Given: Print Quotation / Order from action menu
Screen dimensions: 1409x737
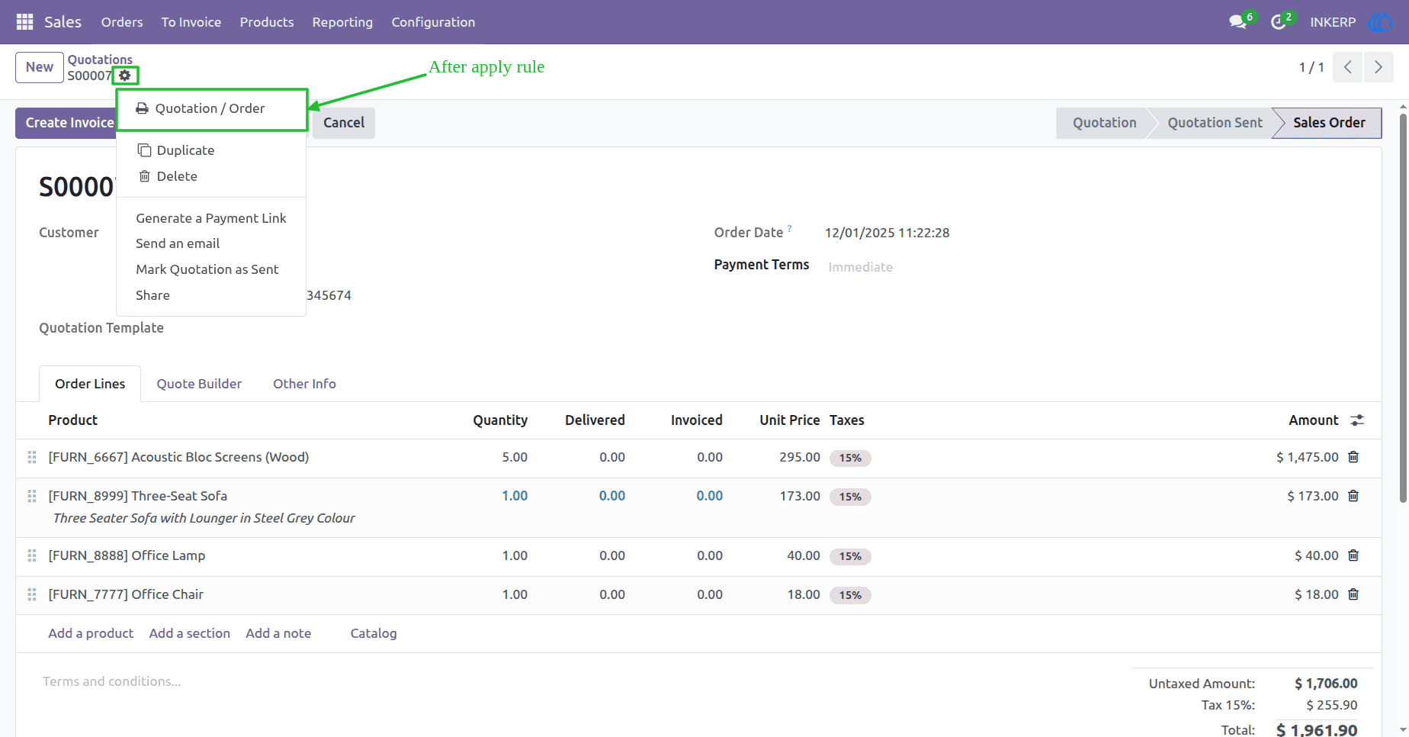Looking at the screenshot, I should tap(211, 108).
